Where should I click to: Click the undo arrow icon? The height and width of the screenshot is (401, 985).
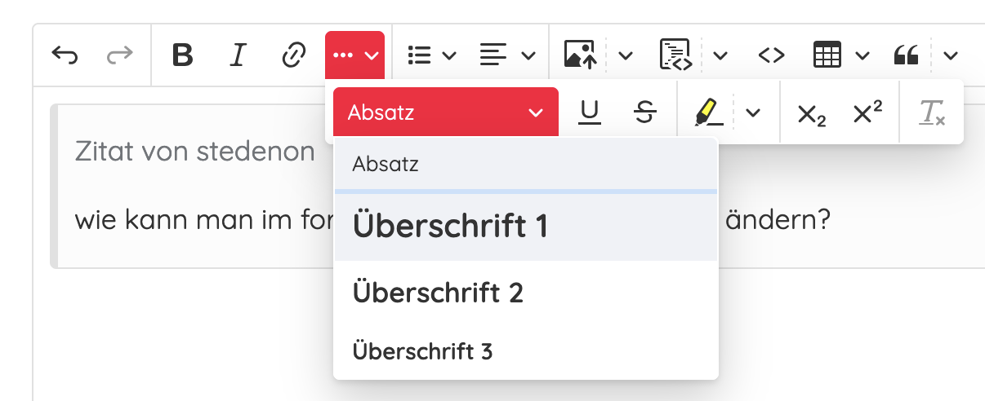(x=65, y=55)
